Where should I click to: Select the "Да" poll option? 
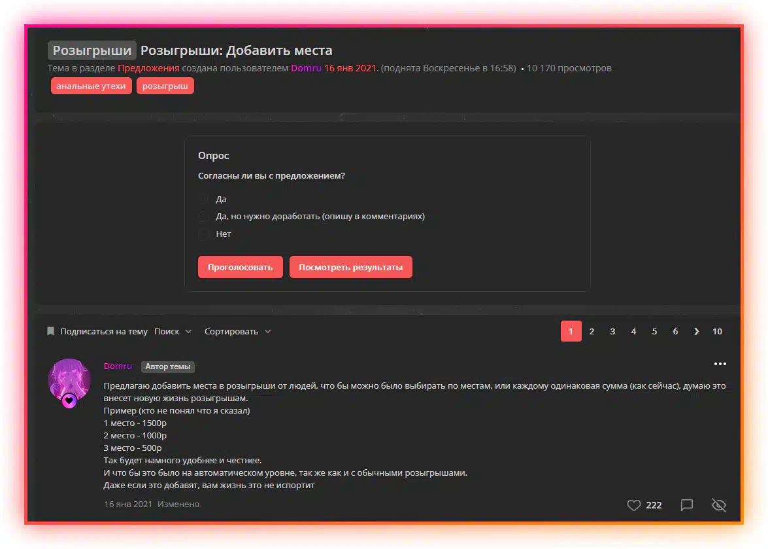(204, 199)
